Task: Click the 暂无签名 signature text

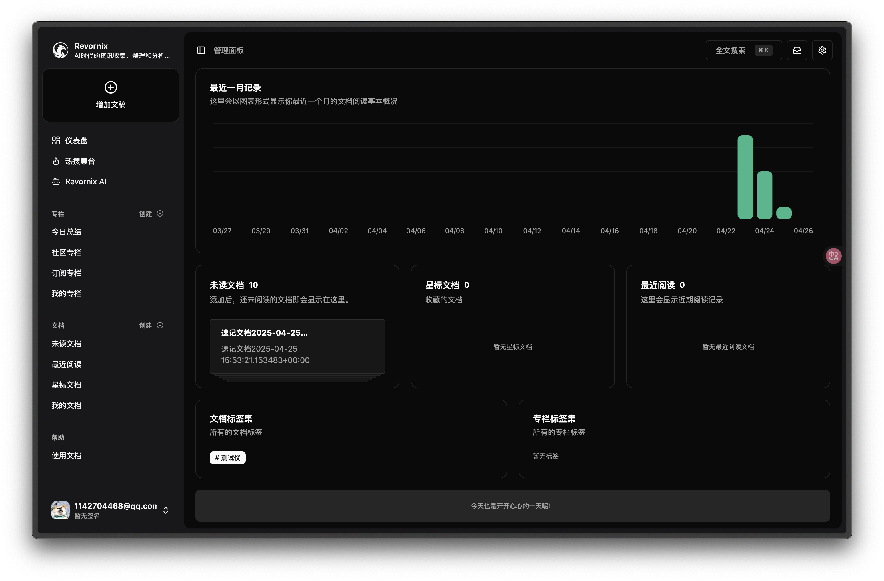Action: click(87, 515)
